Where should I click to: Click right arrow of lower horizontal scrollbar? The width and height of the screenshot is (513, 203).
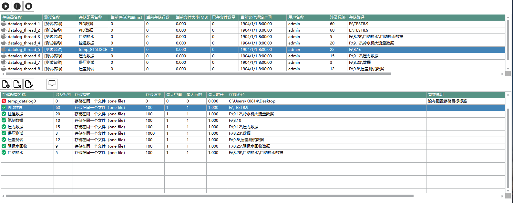[502, 196]
